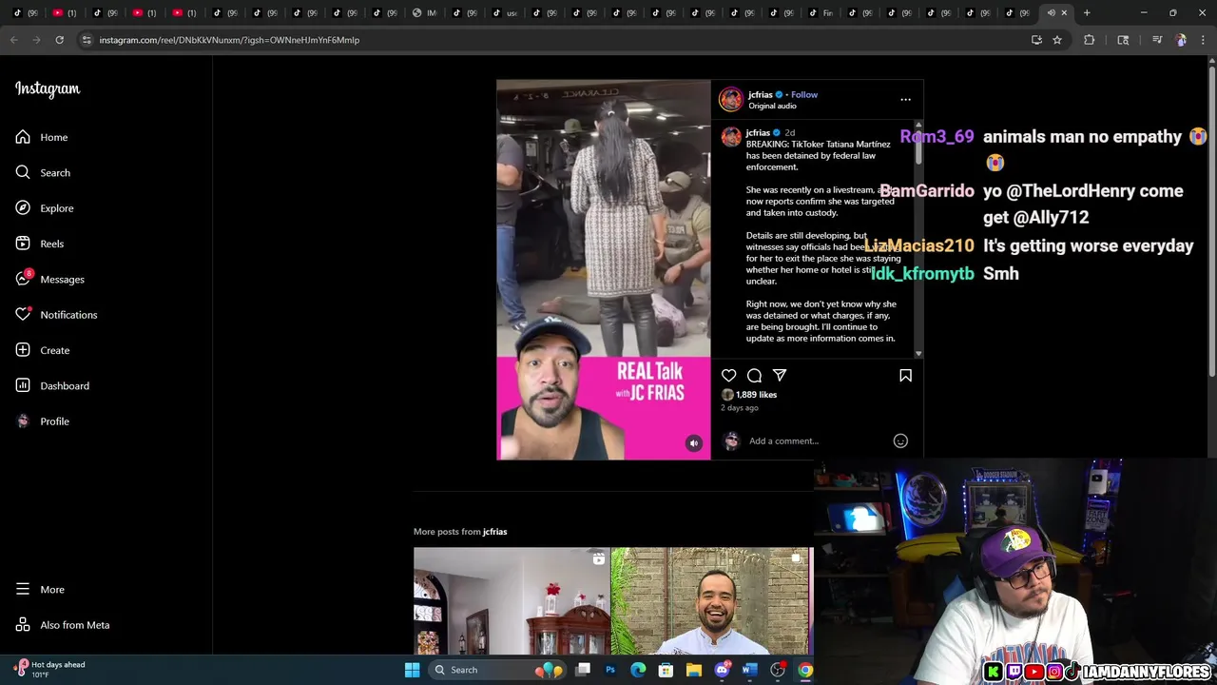Click jcfrias avatar in post header
The image size is (1217, 685).
point(731,99)
